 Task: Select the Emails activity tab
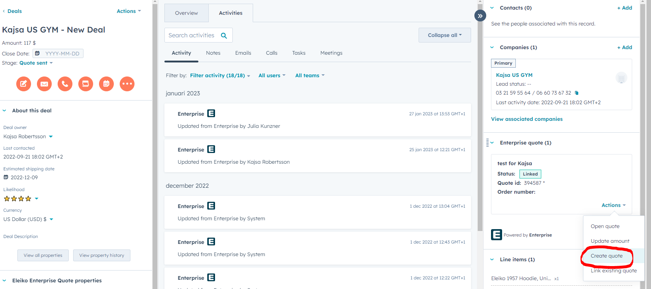(x=243, y=53)
